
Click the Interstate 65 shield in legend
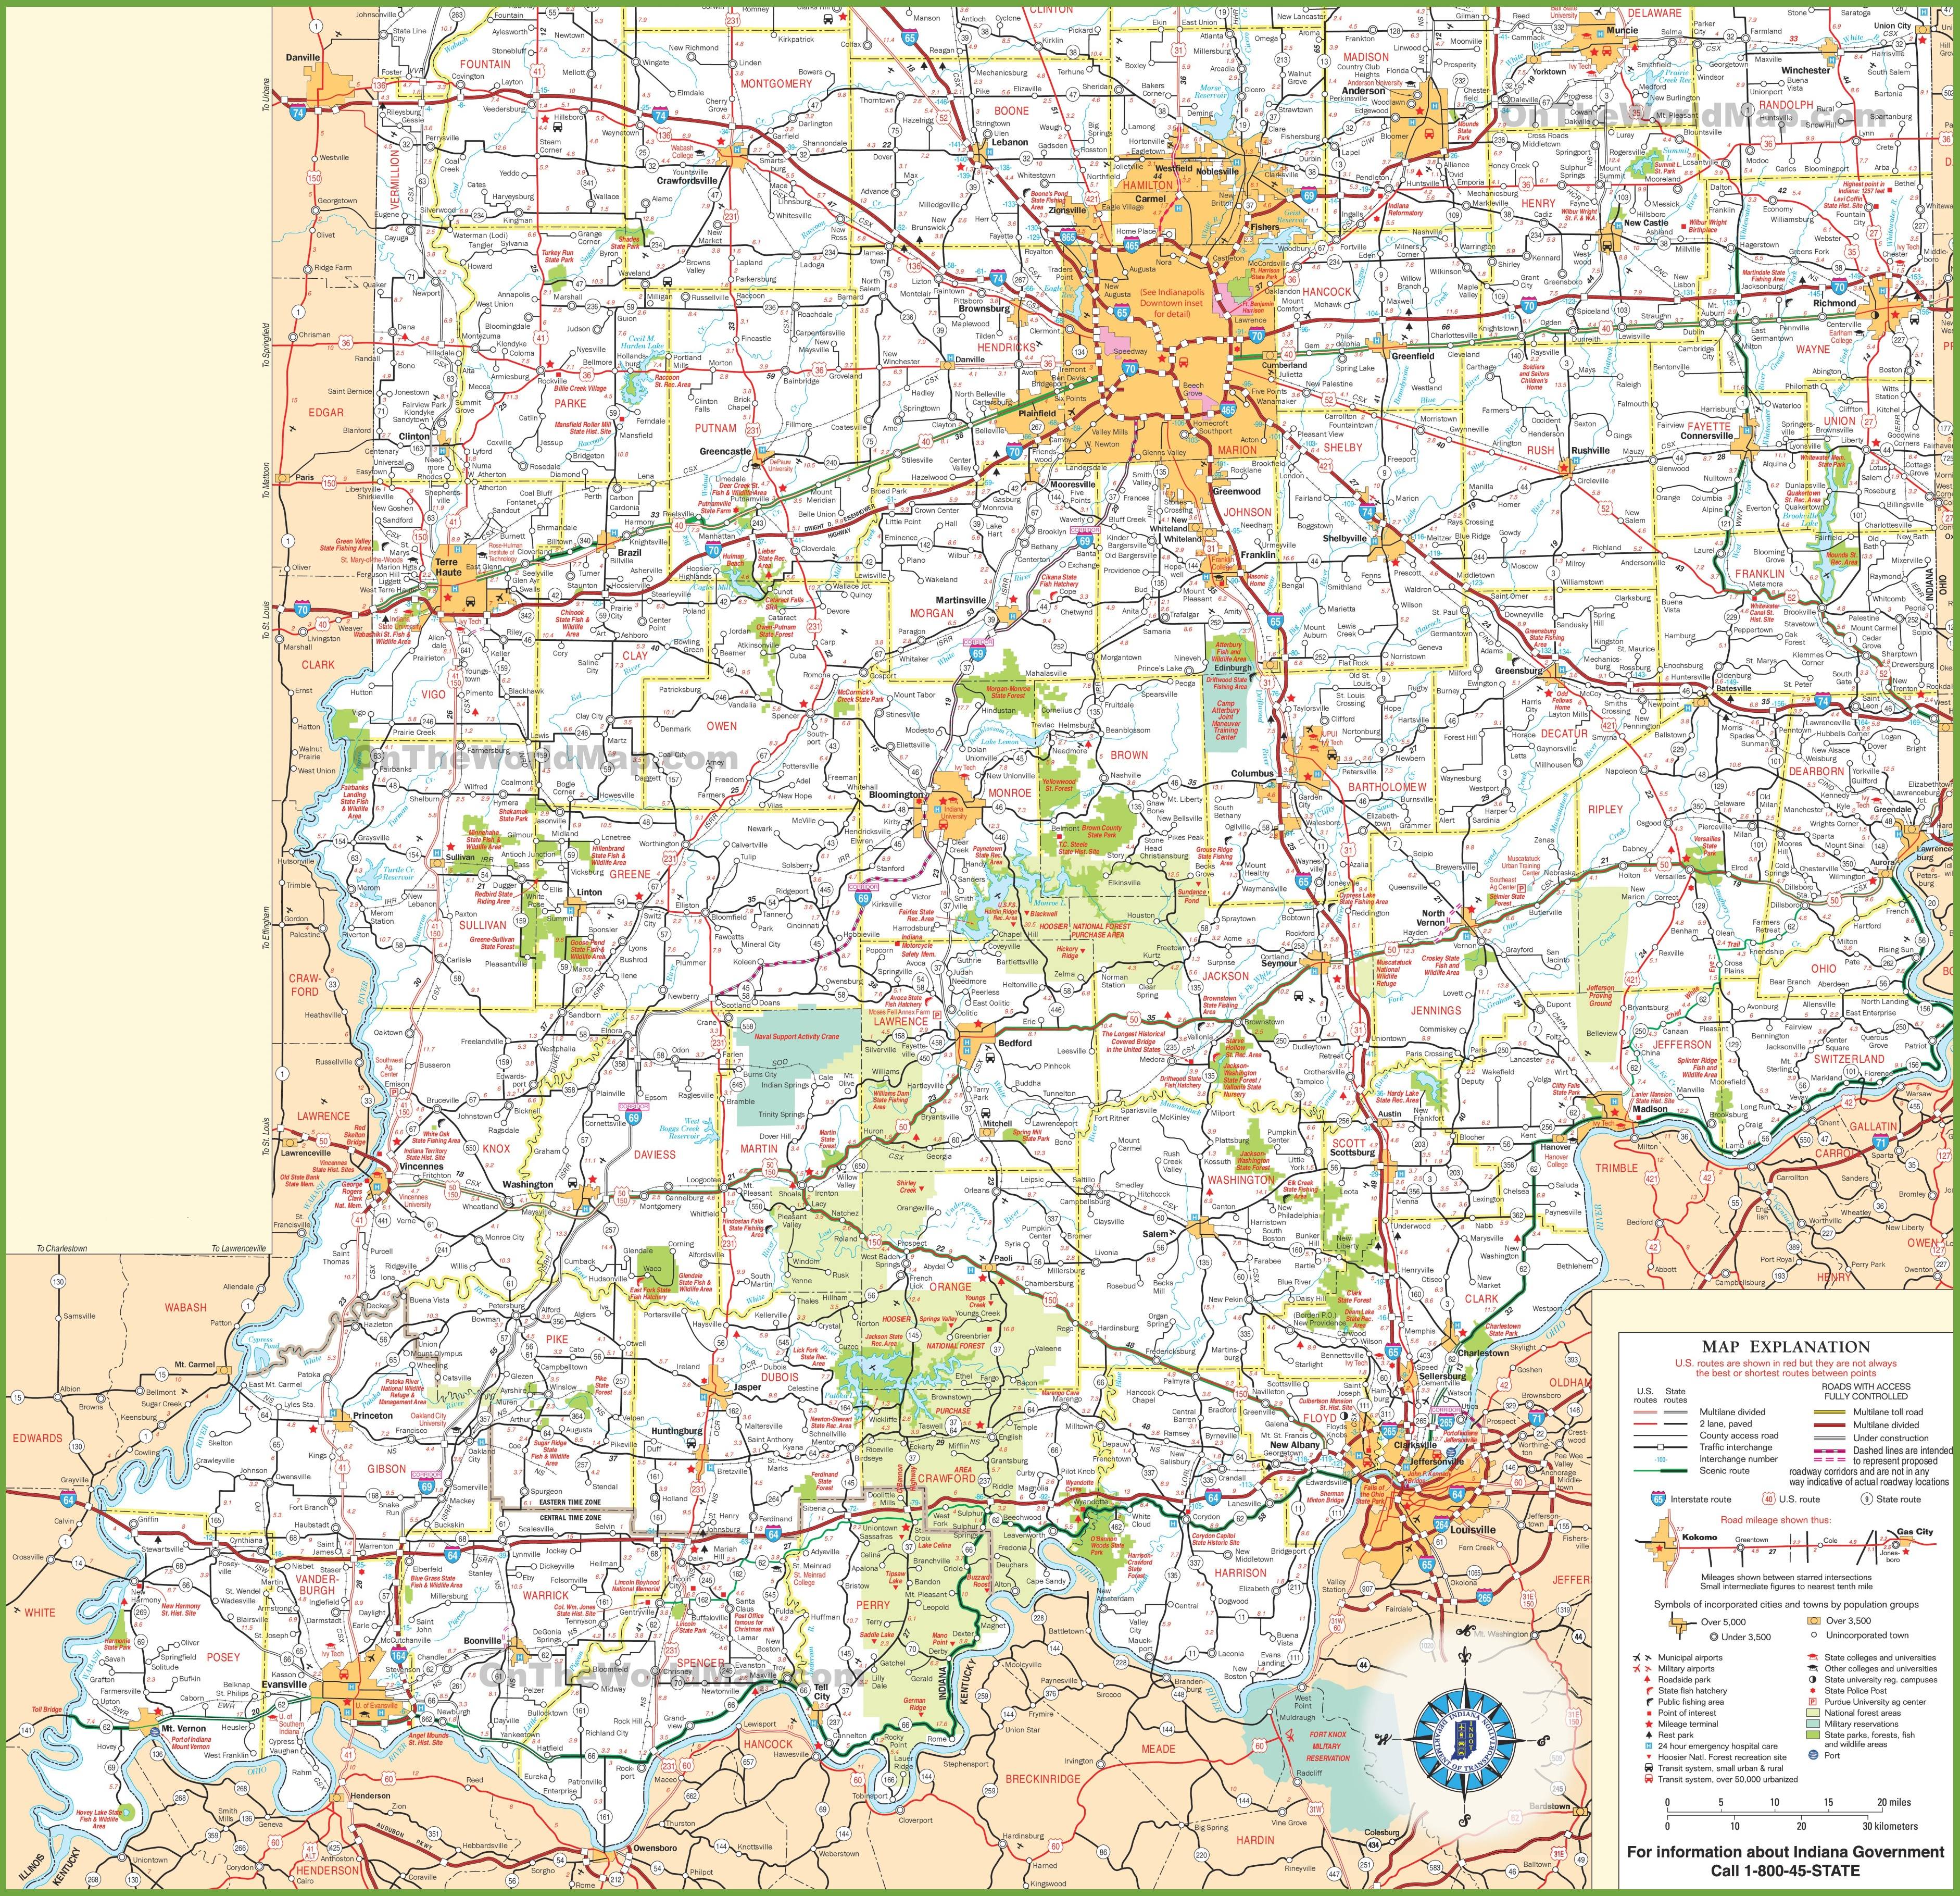tap(1658, 1499)
